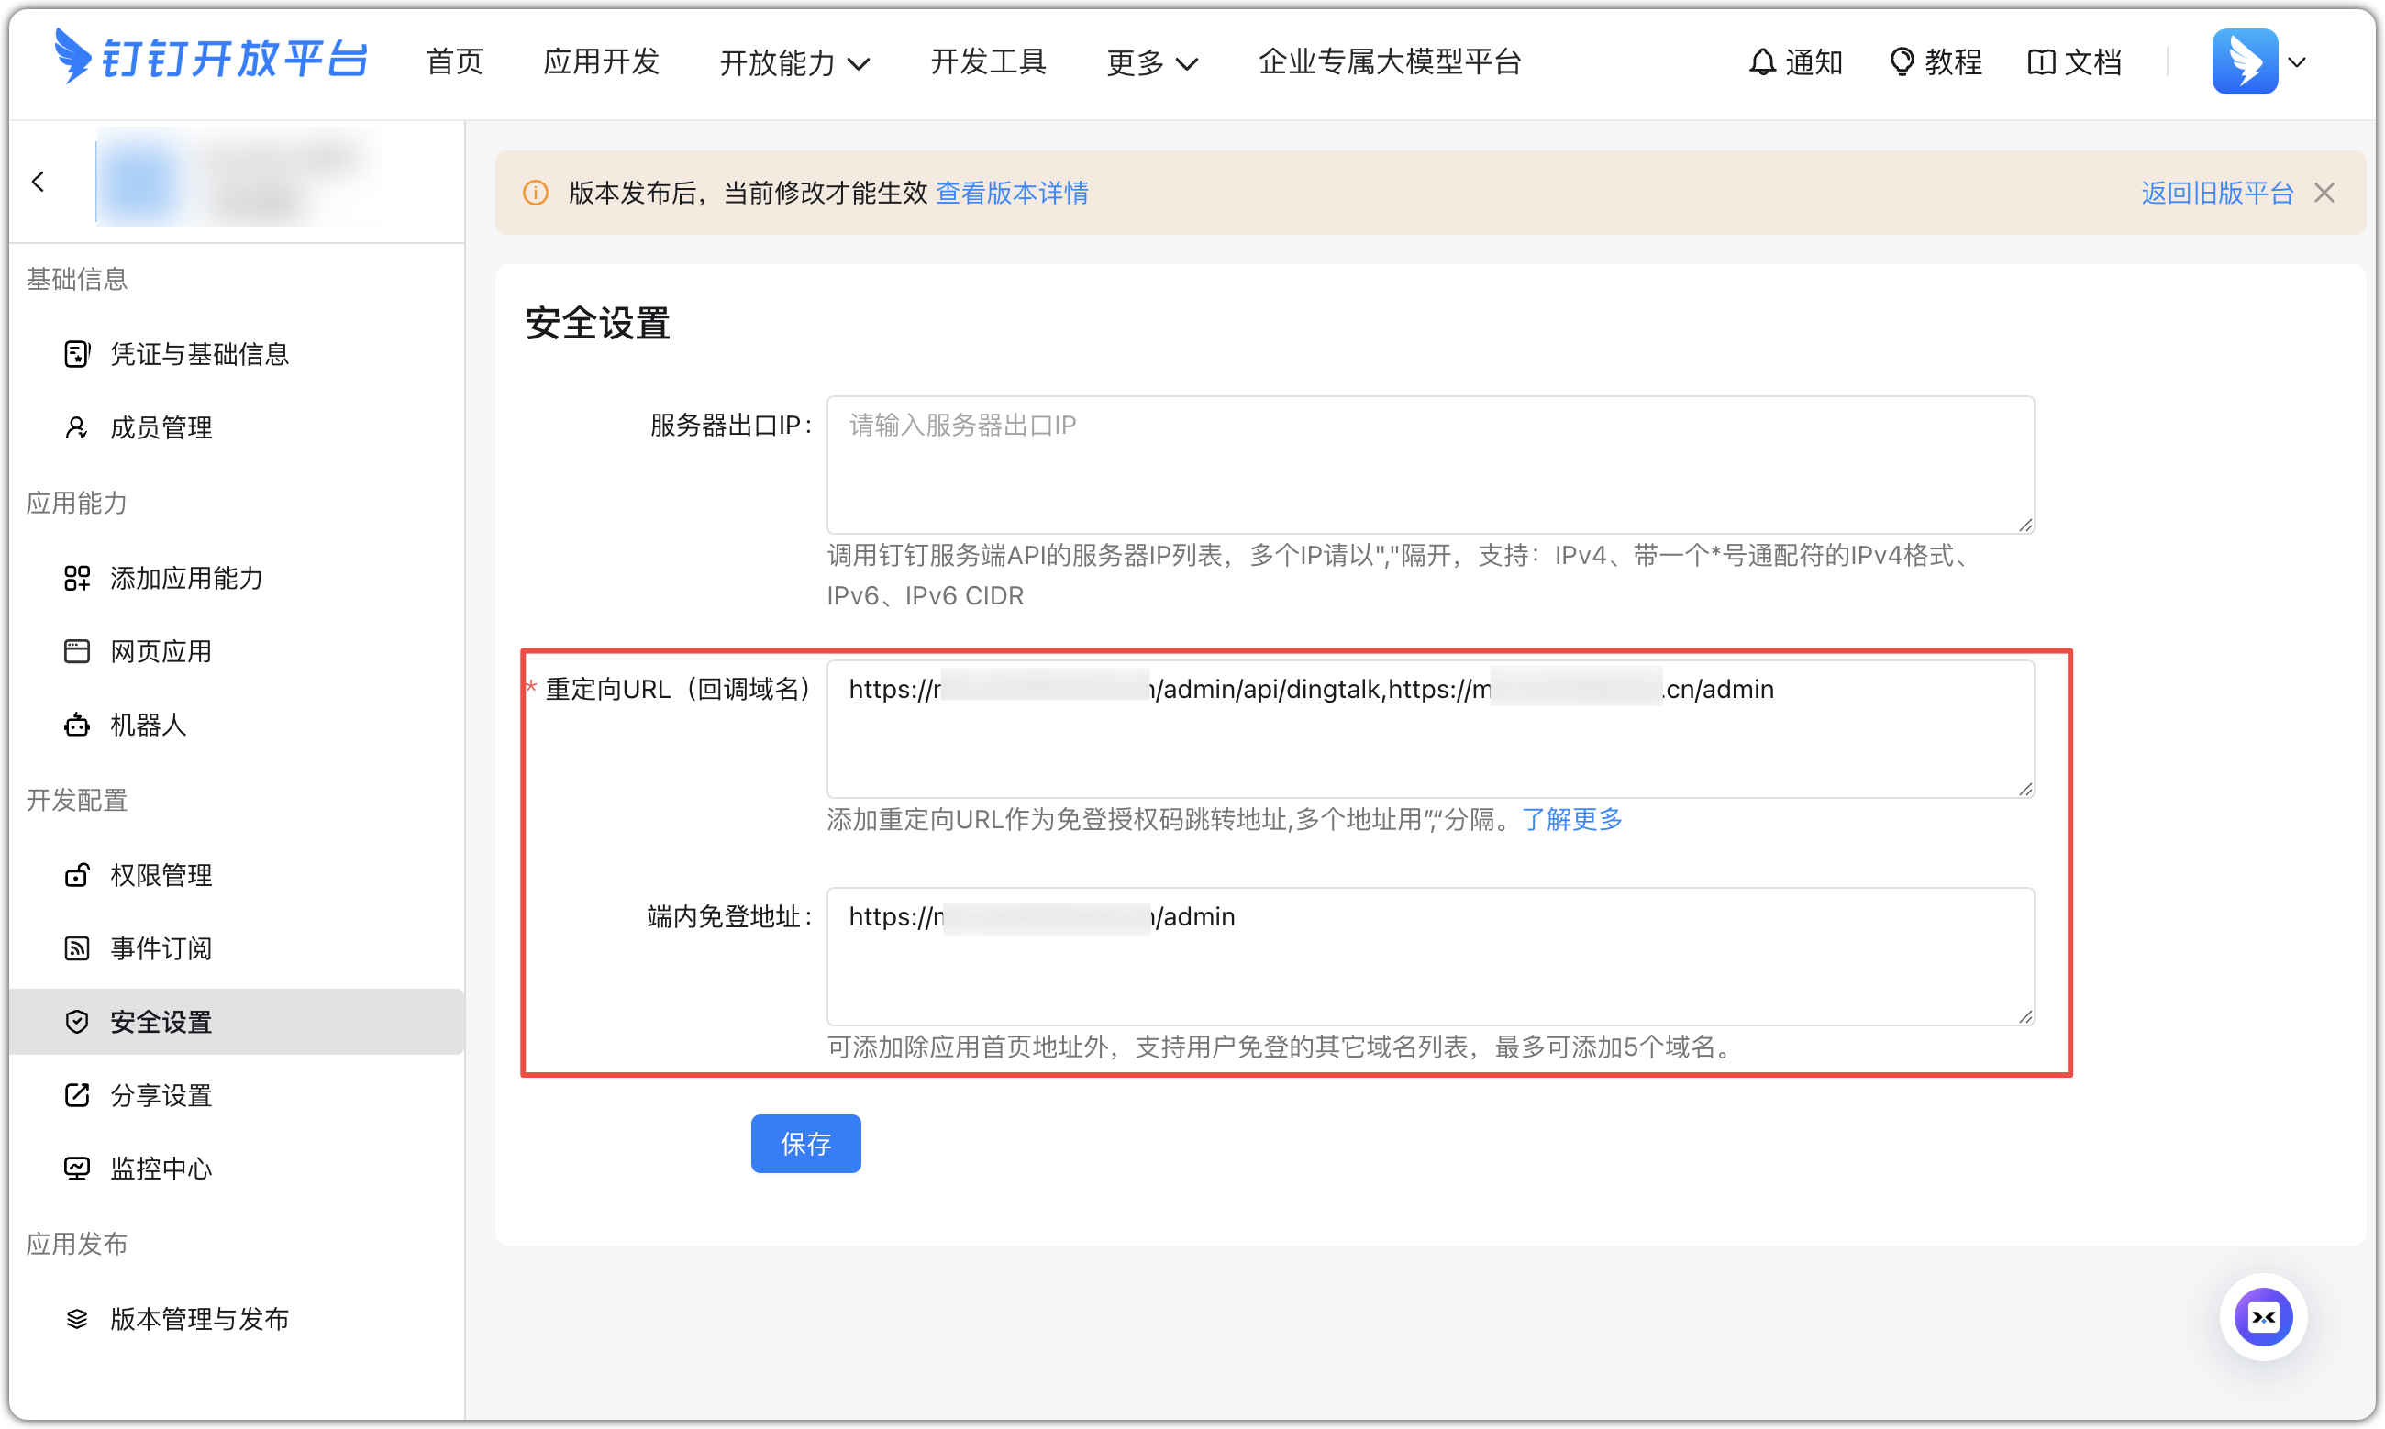This screenshot has height=1429, width=2385.
Task: Click the 教程 tutorial icon
Action: [x=1900, y=61]
